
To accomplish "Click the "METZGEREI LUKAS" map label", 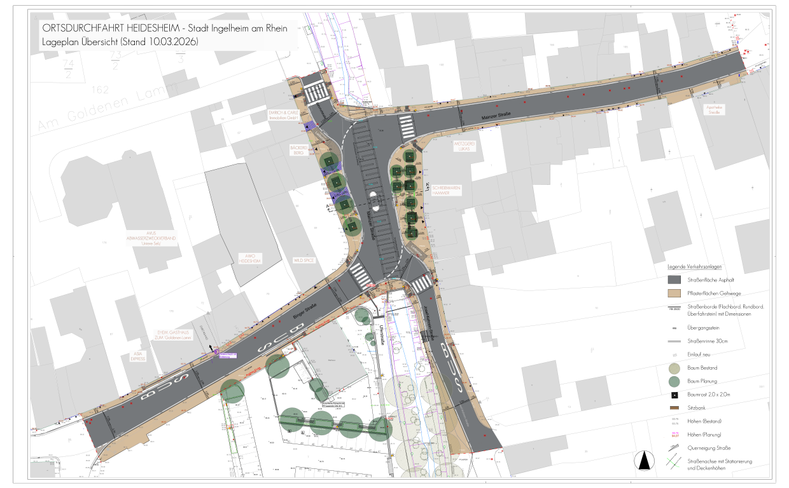I will click(464, 146).
